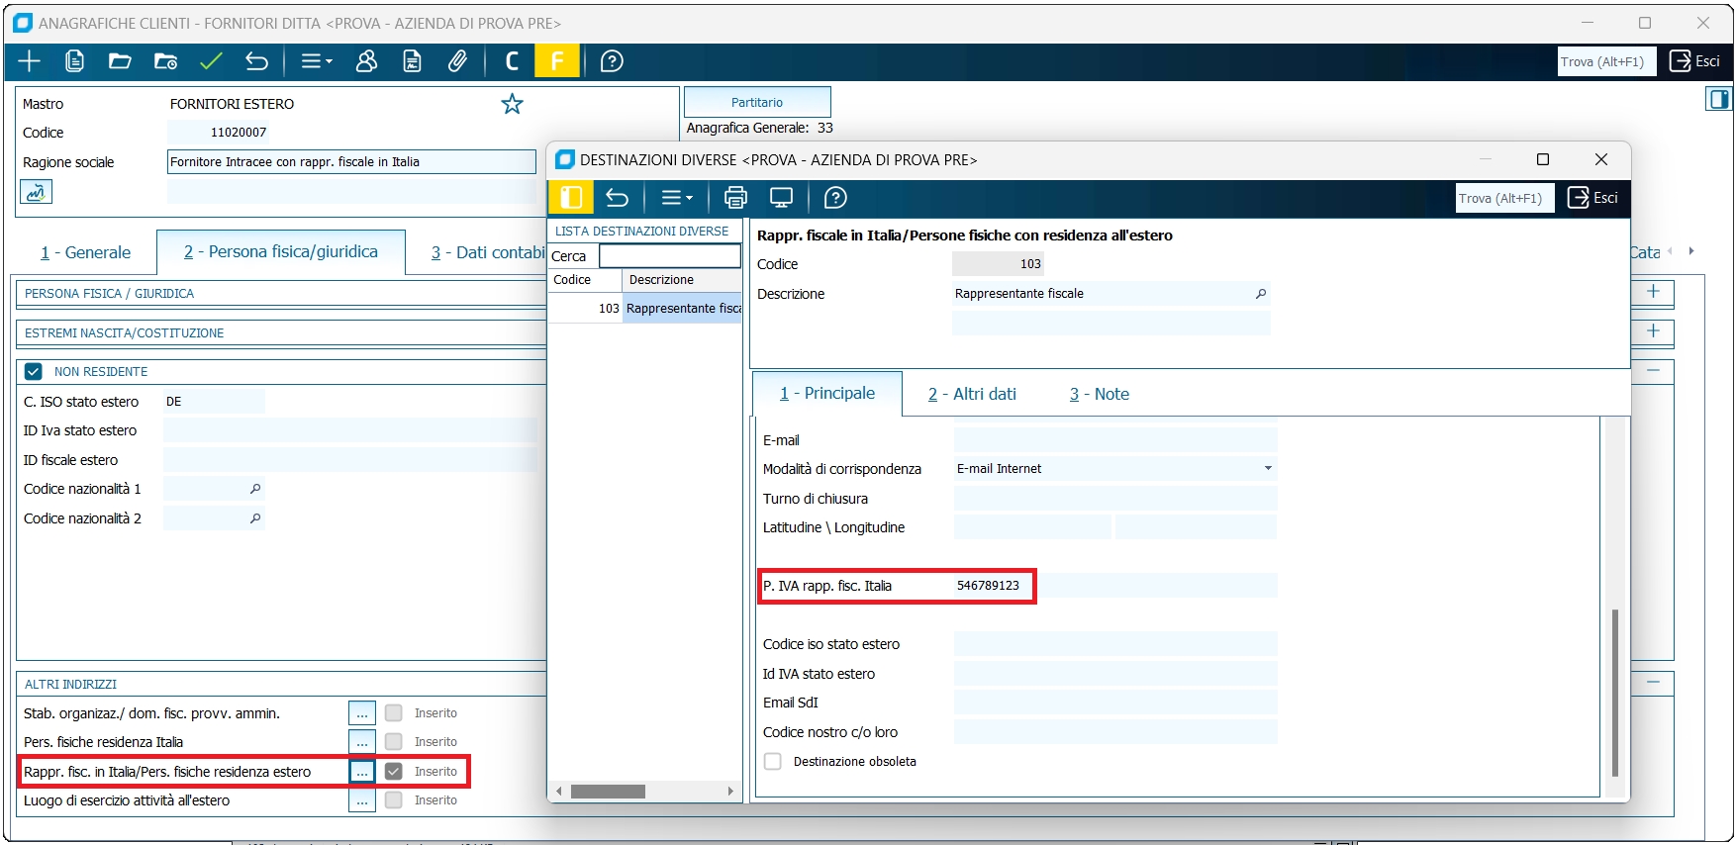Viewport: 1736px width, 845px height.
Task: Click the E-mail input field
Action: [x=1114, y=440]
